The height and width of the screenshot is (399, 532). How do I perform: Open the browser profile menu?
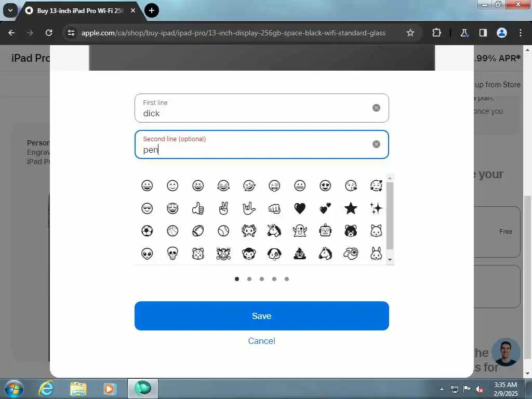pos(501,33)
